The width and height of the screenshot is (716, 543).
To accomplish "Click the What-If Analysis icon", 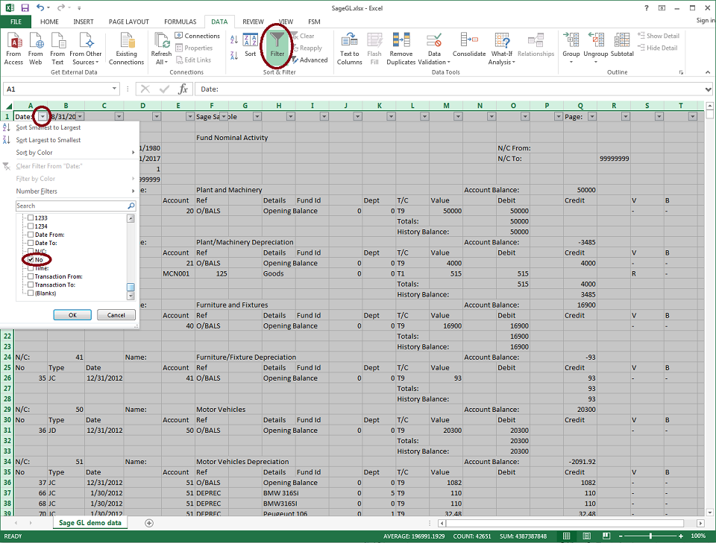I will pyautogui.click(x=502, y=40).
